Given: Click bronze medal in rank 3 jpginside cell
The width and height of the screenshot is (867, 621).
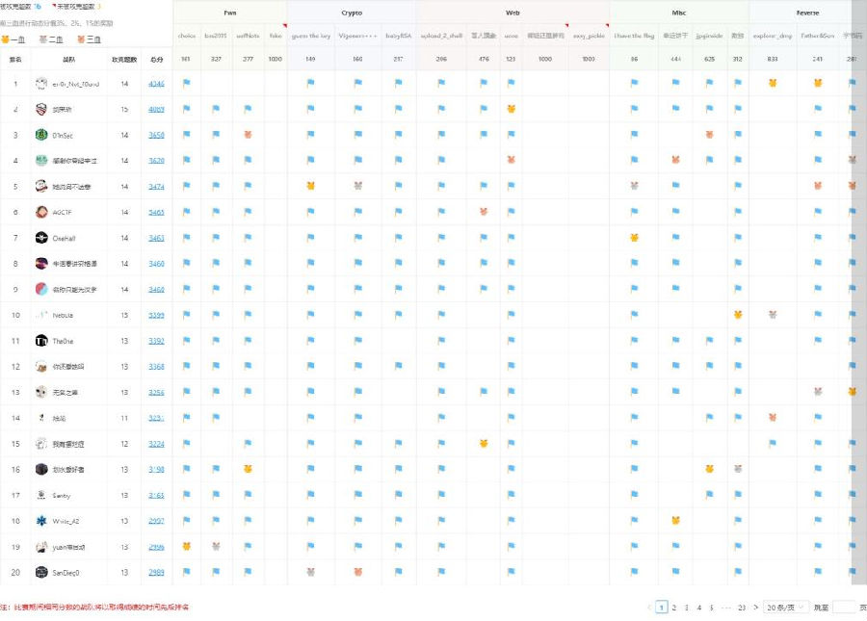Looking at the screenshot, I should click(x=709, y=134).
